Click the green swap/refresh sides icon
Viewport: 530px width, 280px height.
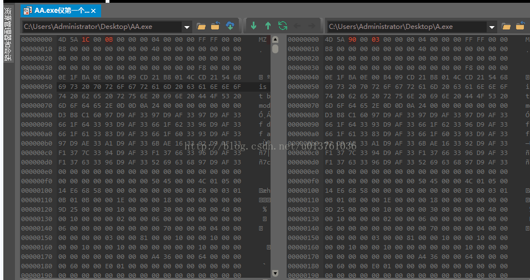(283, 26)
